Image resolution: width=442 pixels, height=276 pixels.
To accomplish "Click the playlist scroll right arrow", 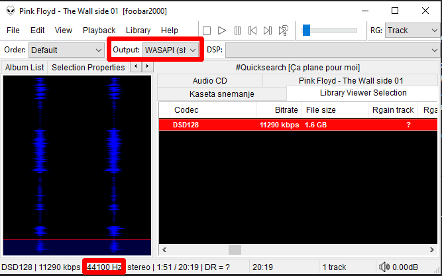I will point(432,249).
